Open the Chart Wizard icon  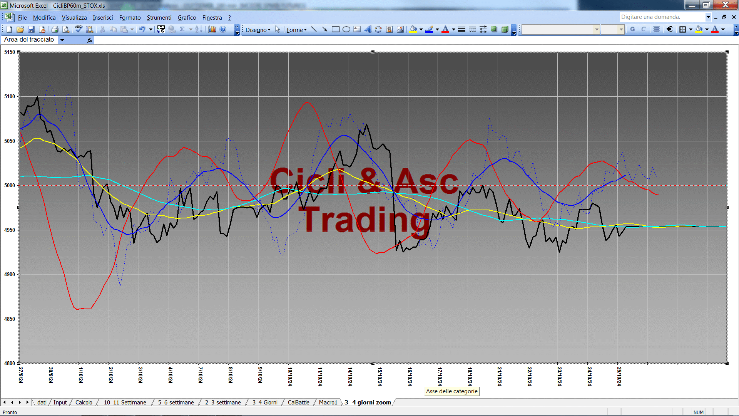tap(212, 29)
